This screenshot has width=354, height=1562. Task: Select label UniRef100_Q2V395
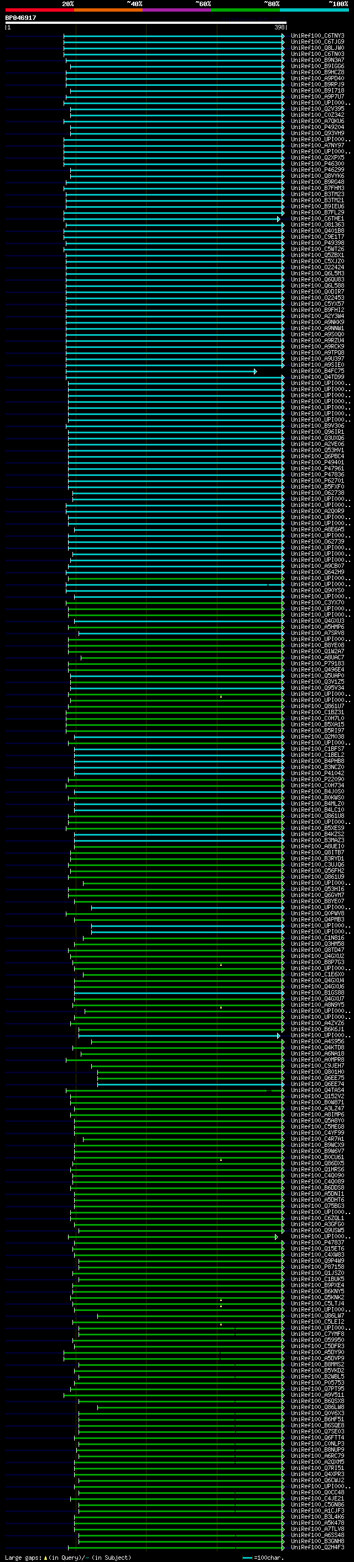(x=317, y=109)
